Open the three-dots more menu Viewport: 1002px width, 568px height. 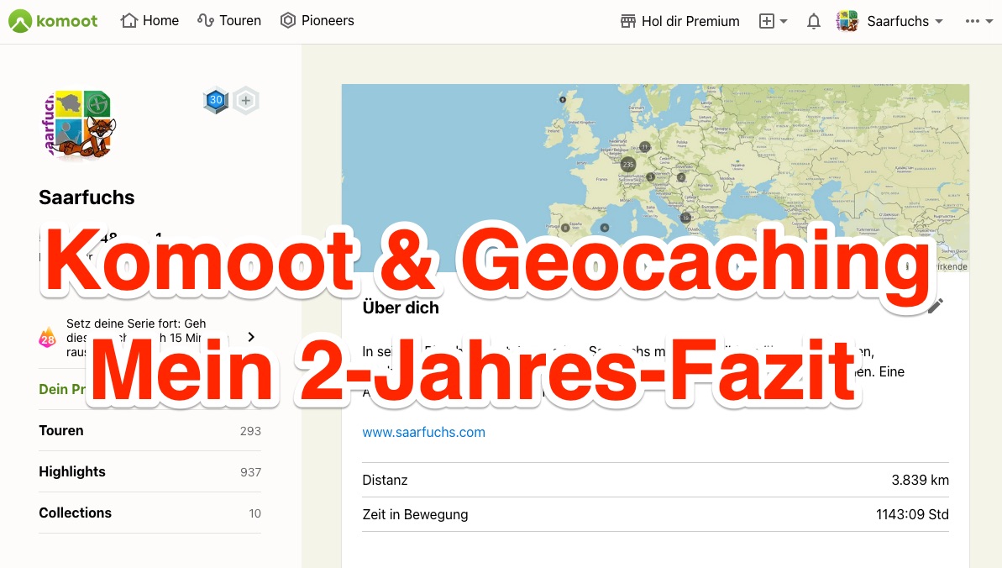(x=978, y=22)
